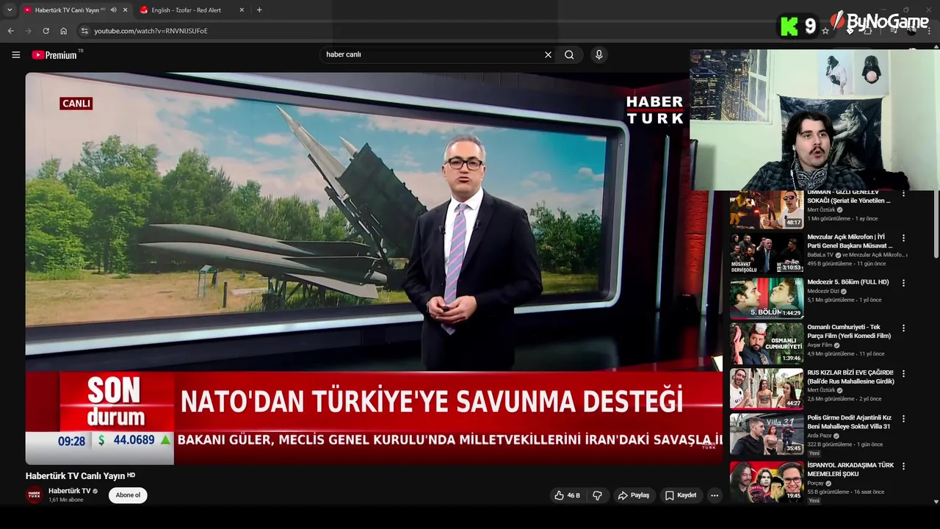Open 'Medcezir 5. Bölüm (FULL HD)' title
This screenshot has height=529, width=940.
click(848, 282)
